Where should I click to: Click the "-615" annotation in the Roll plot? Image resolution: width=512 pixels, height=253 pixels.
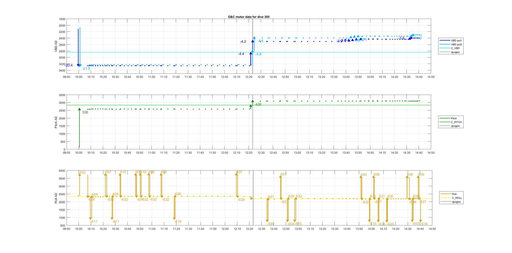[373, 224]
